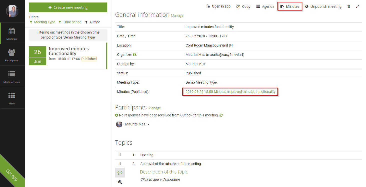
Task: Click 'Description of this topic' heading
Action: coord(164,172)
